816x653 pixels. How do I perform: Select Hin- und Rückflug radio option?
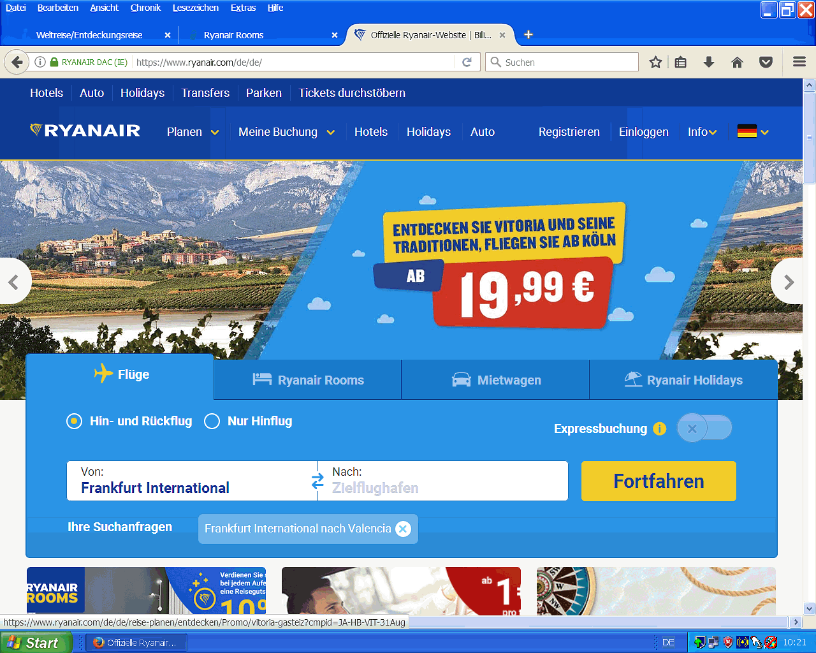point(74,422)
